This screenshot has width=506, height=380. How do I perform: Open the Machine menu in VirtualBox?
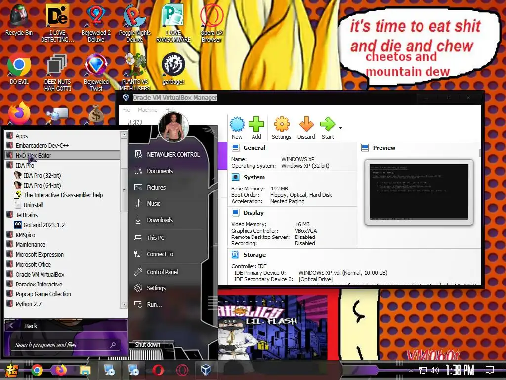pos(147,110)
